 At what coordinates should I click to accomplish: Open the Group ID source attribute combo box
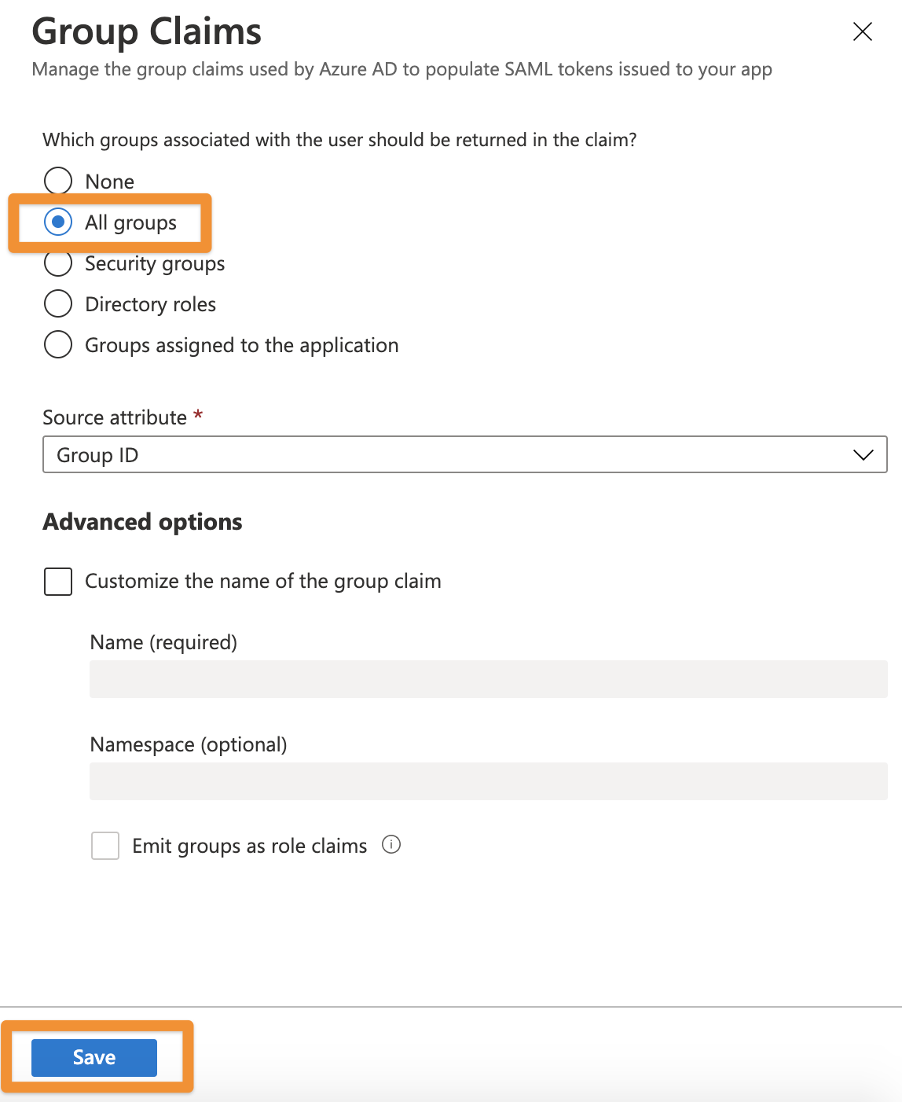[464, 454]
